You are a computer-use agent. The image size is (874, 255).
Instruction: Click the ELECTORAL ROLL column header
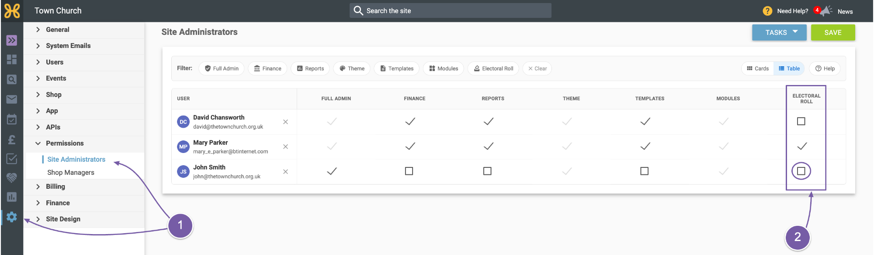[806, 99]
